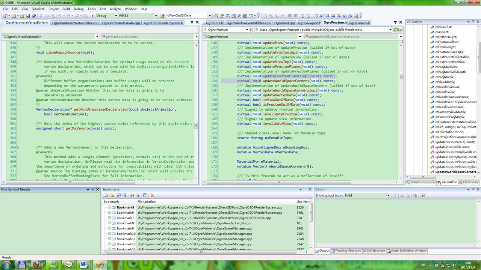Toggle the Bookmark10 checkbox
Image resolution: width=481 pixels, height=270 pixels.
click(x=109, y=234)
